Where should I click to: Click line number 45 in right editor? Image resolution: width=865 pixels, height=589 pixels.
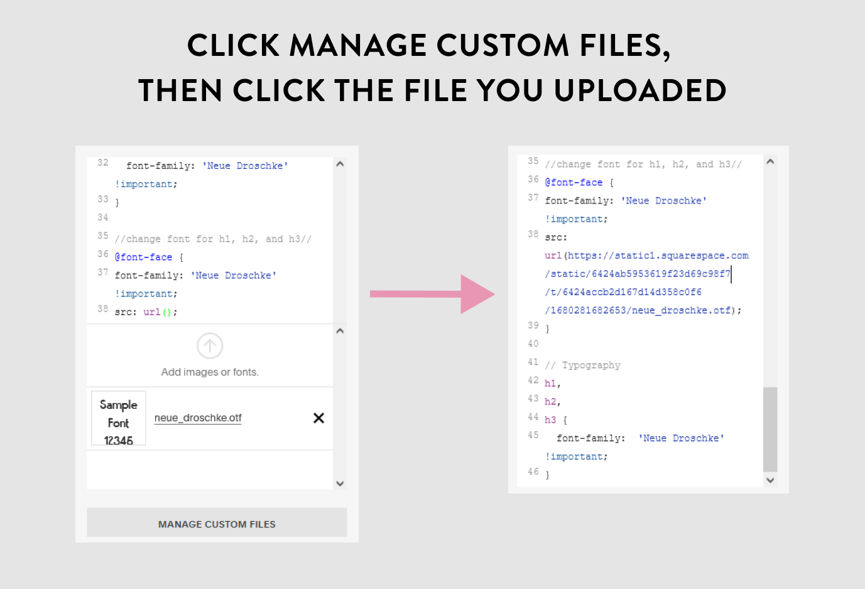coord(533,435)
